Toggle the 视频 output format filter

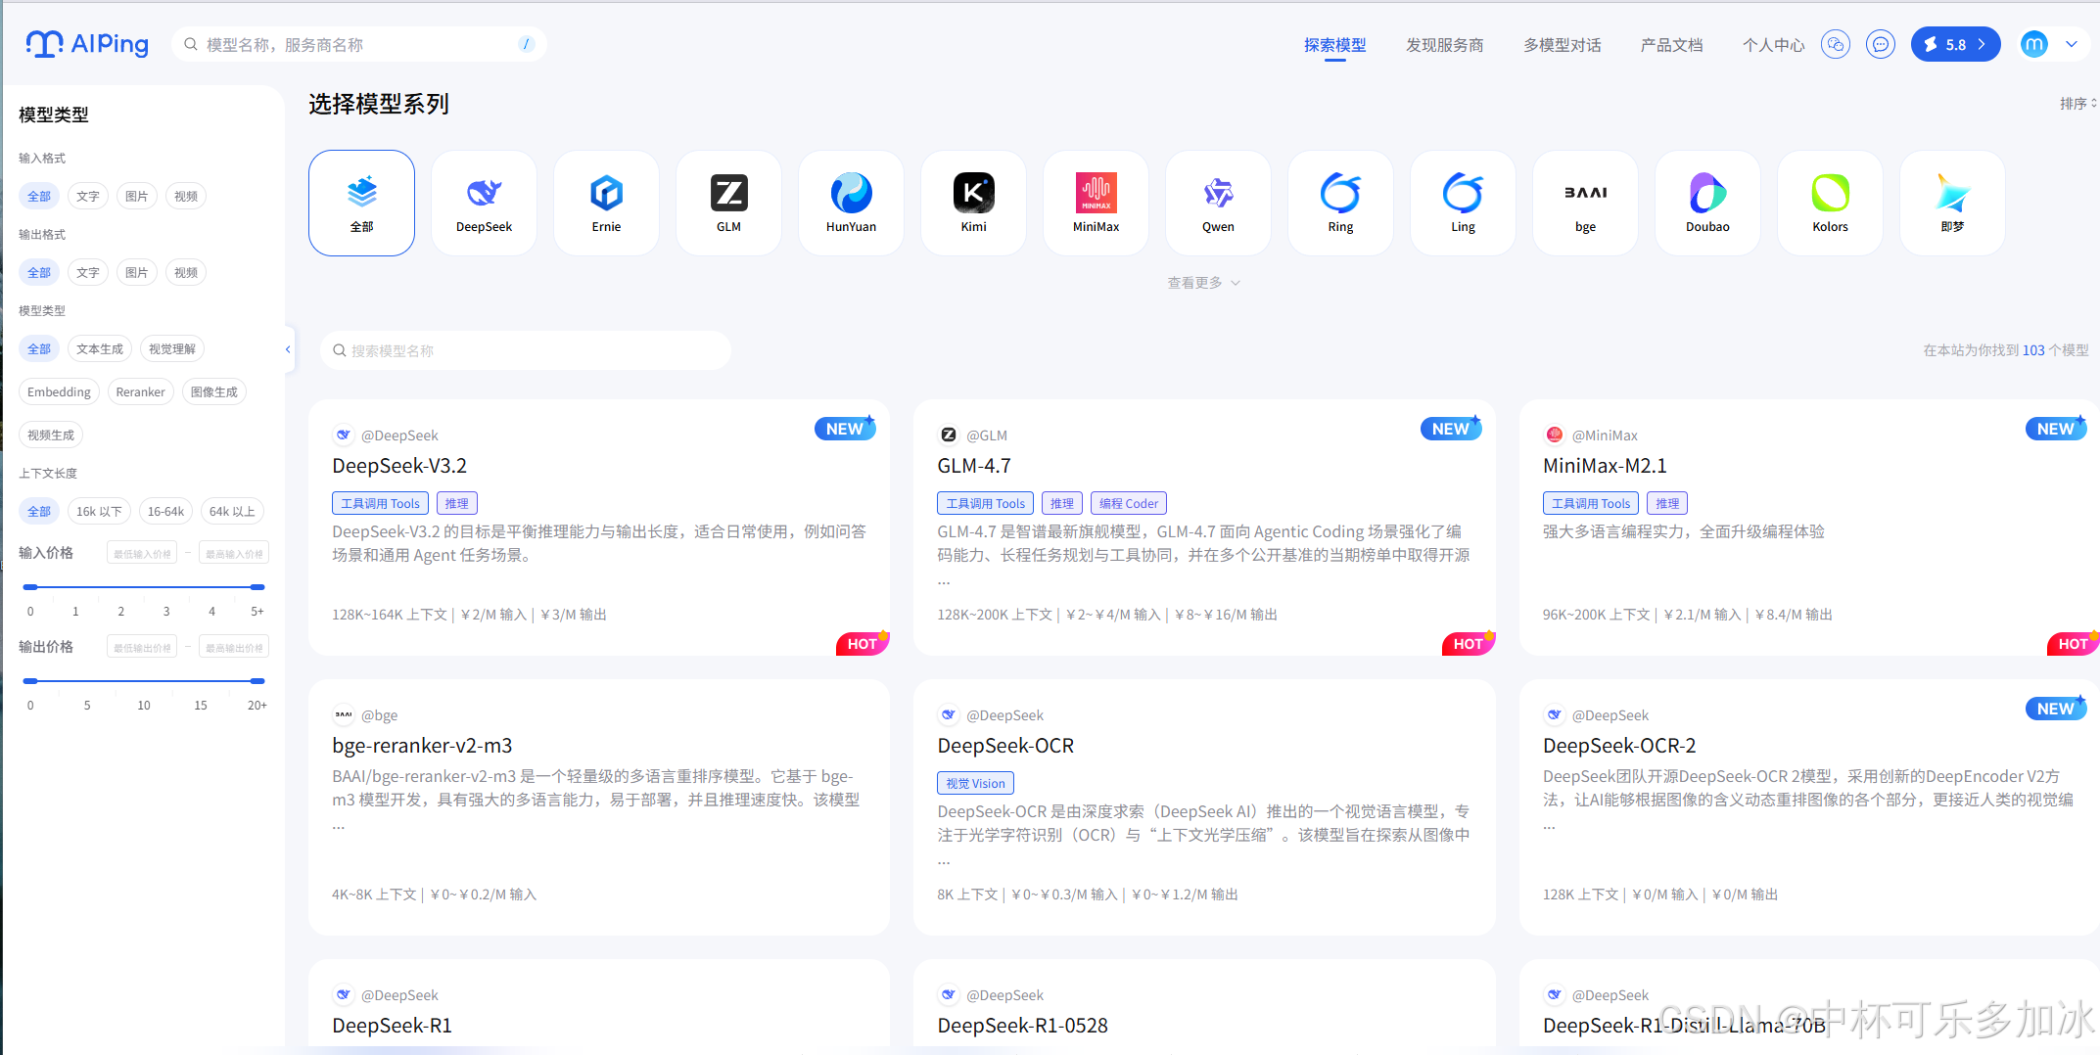(185, 272)
